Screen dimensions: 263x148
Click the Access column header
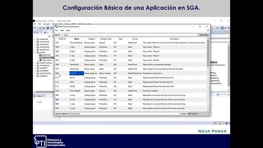pyautogui.click(x=135, y=39)
